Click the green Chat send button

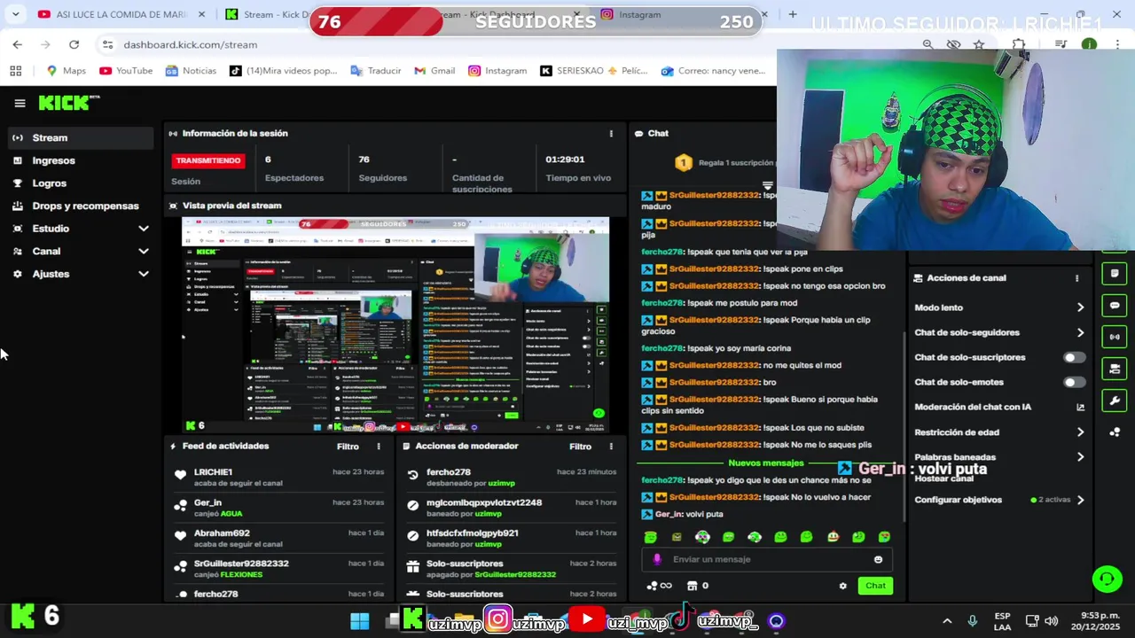[875, 586]
